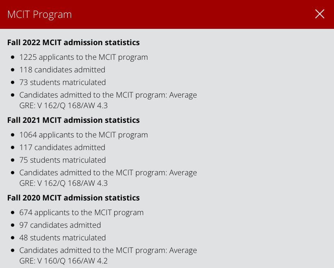Select the Fall 2021 MCIT admission statistics heading
Viewport: 334px width, 268px height.
[x=73, y=120]
